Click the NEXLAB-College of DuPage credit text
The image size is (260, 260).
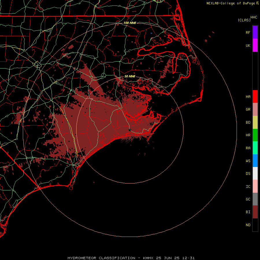pyautogui.click(x=231, y=3)
